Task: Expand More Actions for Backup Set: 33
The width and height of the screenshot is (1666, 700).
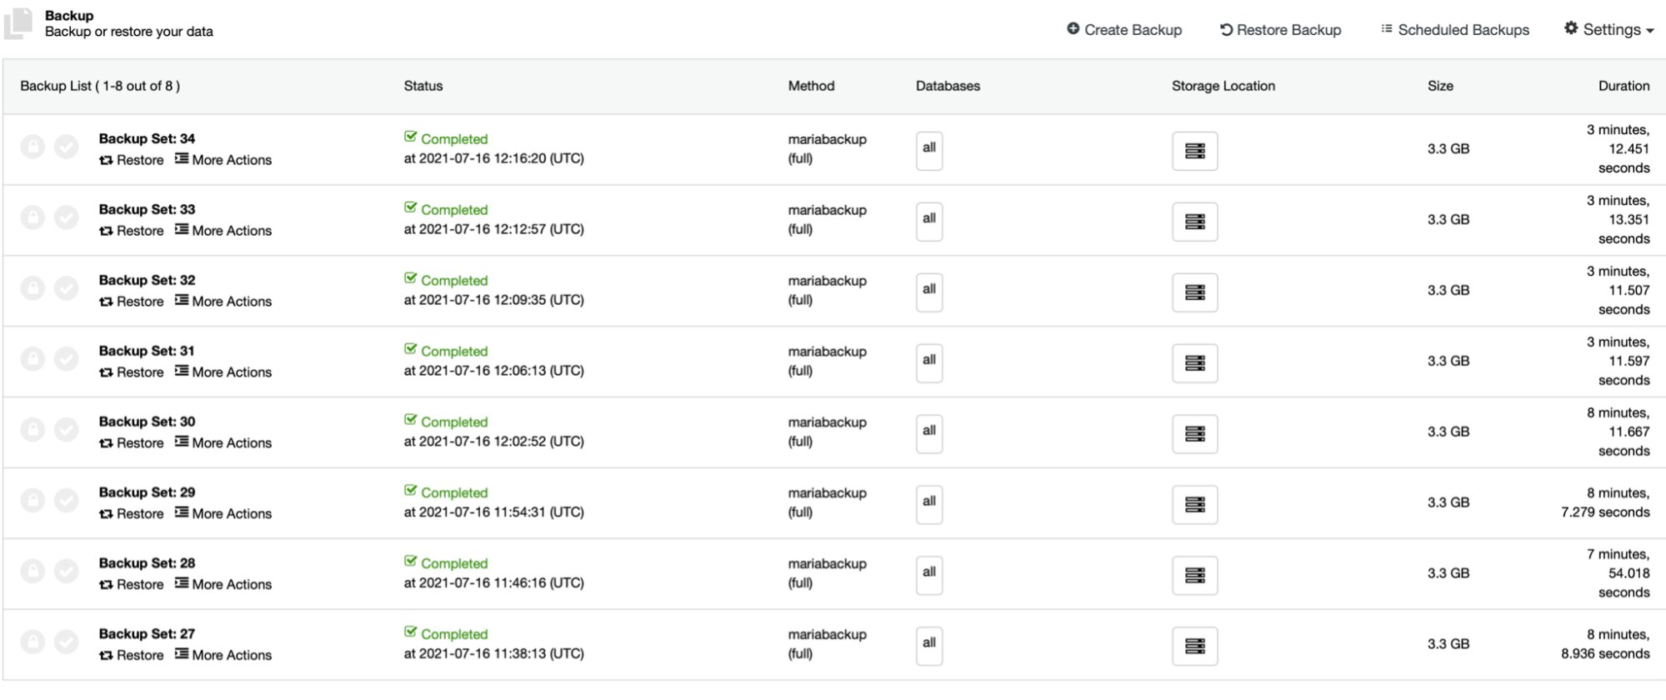Action: point(223,231)
